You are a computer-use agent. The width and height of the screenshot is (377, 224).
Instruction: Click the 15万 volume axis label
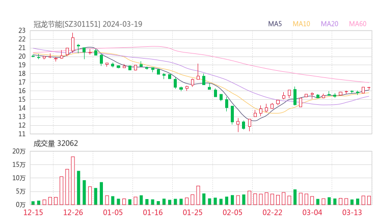click(x=19, y=164)
